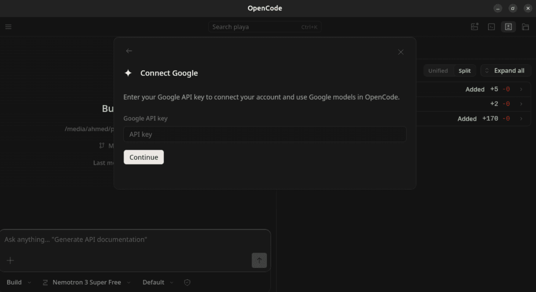Viewport: 536px width, 292px height.
Task: Switch diff view to Split
Action: click(x=465, y=71)
